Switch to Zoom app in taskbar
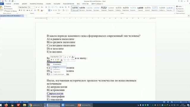The image size is (190, 107). [68, 105]
